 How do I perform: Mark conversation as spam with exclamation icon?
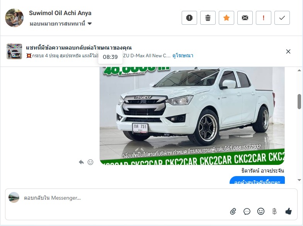[189, 18]
